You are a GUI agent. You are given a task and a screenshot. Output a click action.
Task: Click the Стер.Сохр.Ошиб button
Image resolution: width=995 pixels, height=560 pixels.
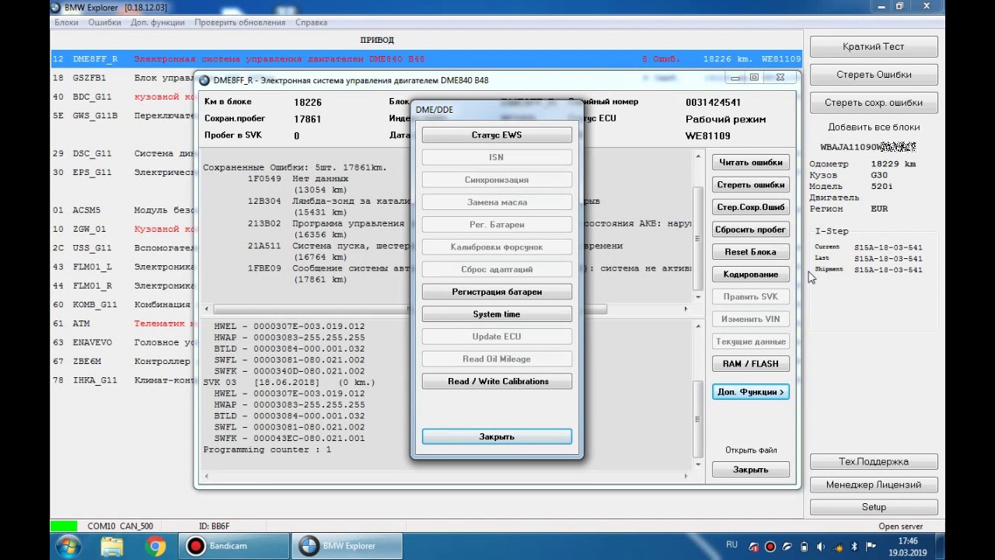click(750, 208)
